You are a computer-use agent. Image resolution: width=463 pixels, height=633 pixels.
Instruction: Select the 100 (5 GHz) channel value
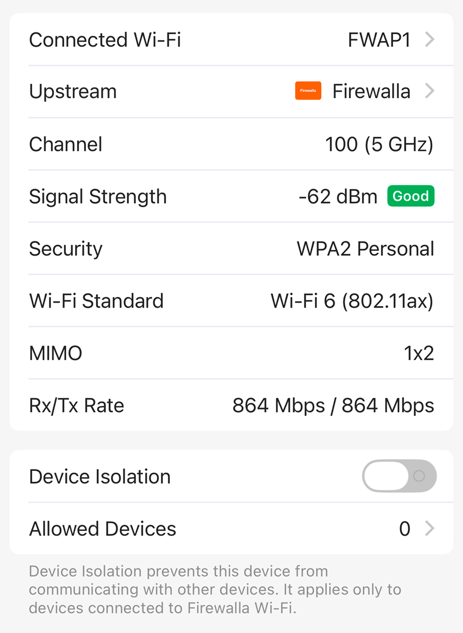(x=379, y=144)
